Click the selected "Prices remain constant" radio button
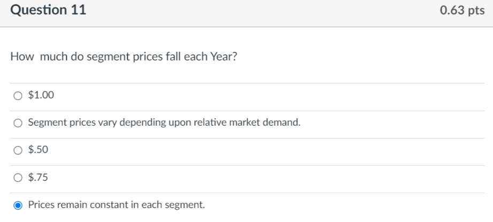The image size is (493, 222). [x=18, y=205]
